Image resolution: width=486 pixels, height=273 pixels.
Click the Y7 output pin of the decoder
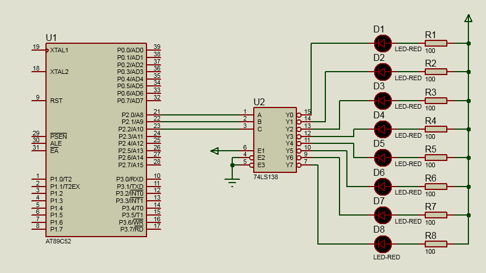coord(290,165)
